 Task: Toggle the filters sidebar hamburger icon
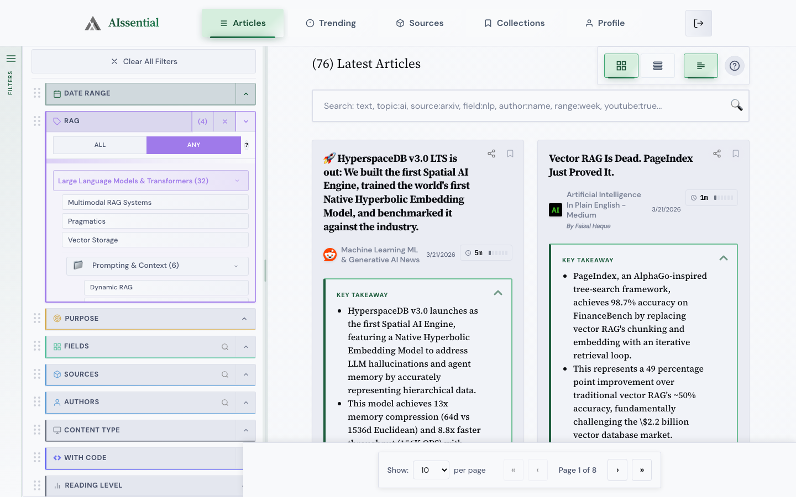point(11,59)
